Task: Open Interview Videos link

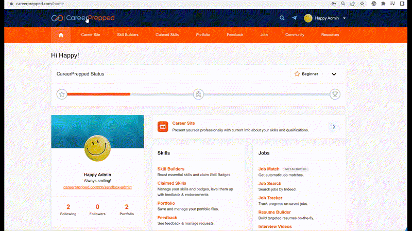Action: 275,226
